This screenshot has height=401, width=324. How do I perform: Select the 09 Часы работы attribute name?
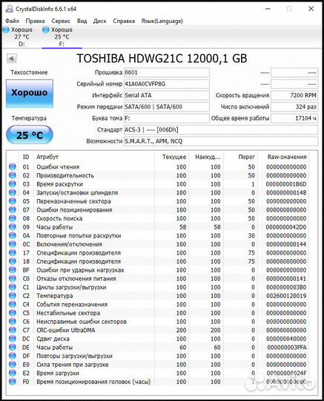54,227
